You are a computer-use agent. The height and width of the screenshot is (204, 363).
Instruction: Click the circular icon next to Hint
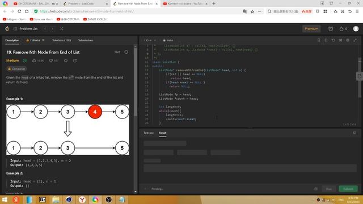click(x=126, y=52)
